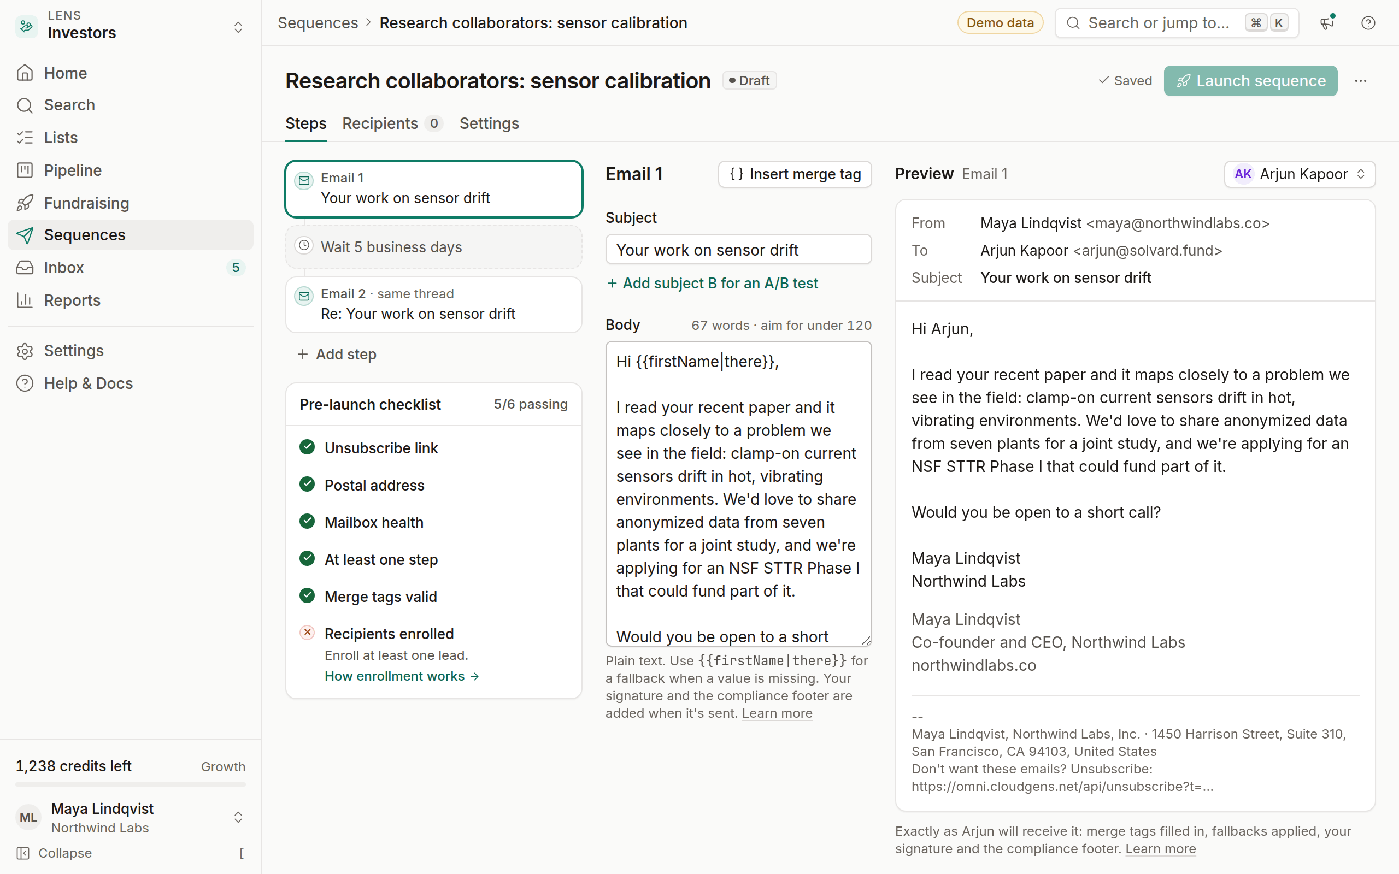Click Add step
This screenshot has height=874, width=1399.
tap(337, 355)
